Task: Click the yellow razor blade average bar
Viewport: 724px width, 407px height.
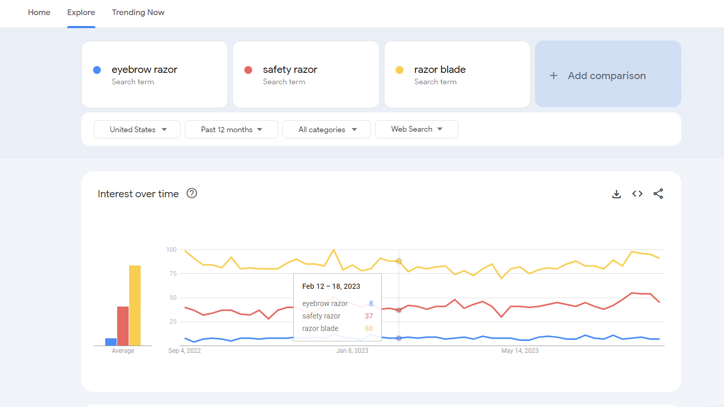Action: [135, 306]
